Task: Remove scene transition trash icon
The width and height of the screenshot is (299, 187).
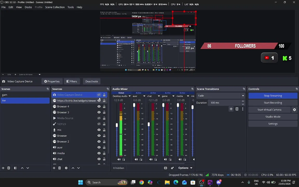Action: (237, 109)
